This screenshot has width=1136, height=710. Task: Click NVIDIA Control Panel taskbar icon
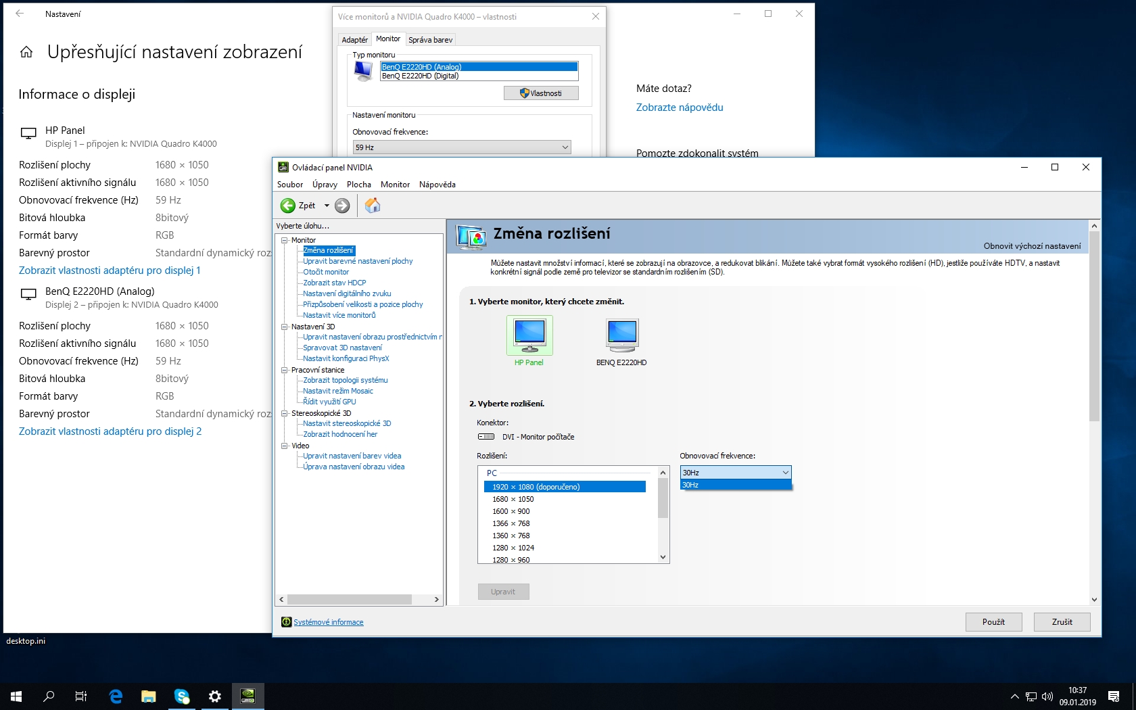point(247,696)
